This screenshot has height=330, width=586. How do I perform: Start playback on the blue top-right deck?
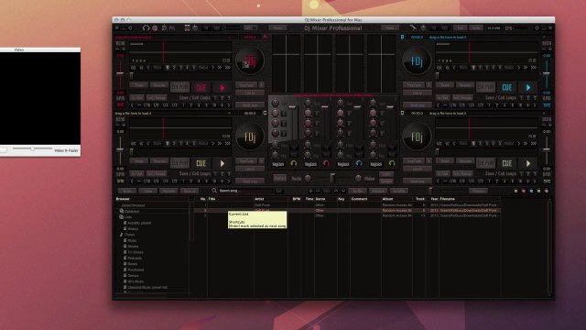(528, 88)
